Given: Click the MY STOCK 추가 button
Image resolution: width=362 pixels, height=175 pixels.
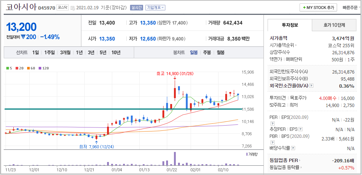Looking at the screenshot, I should click(x=319, y=7).
